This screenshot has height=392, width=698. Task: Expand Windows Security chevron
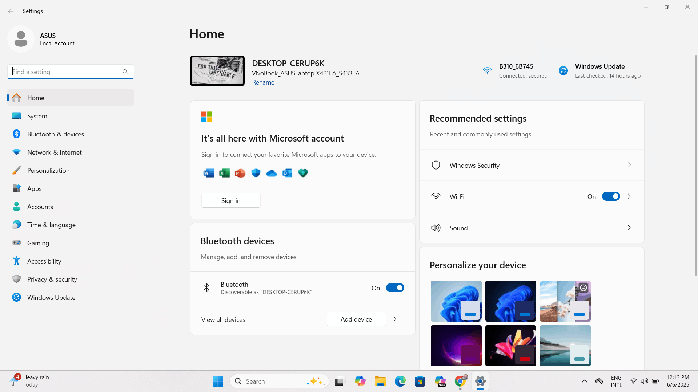pos(629,165)
